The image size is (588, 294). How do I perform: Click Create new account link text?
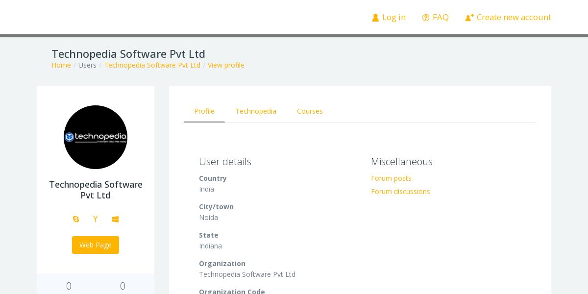coord(514,18)
